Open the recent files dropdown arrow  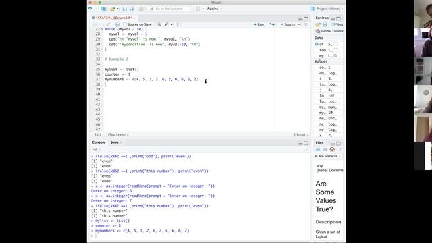(117, 9)
